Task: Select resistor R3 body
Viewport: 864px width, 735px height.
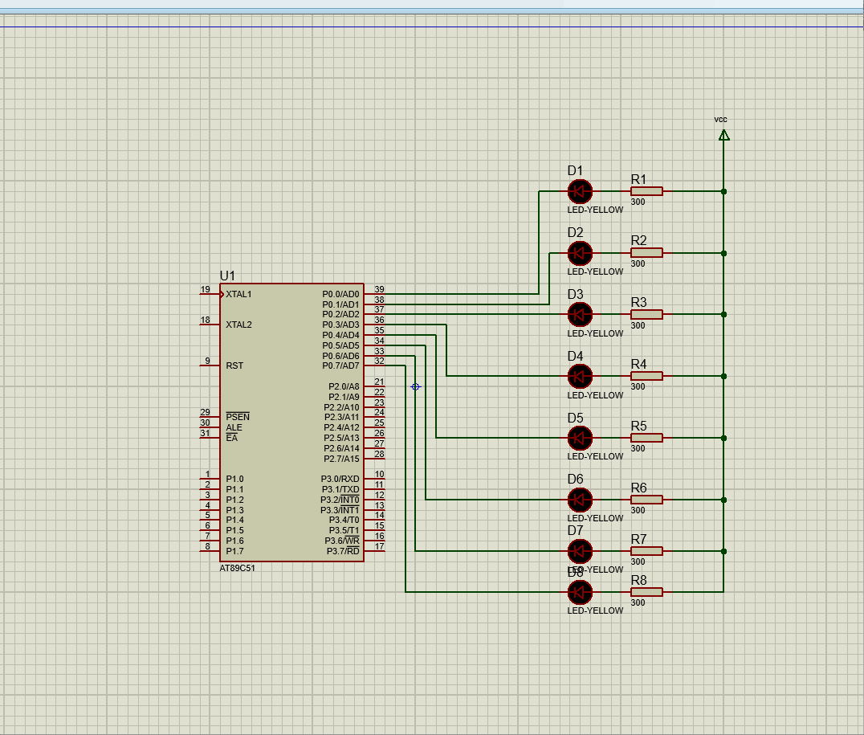Action: (646, 314)
